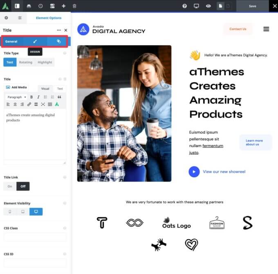Toggle the sidebar panel icon
Screen dimensions: 278x274
pyautogui.click(x=17, y=6)
